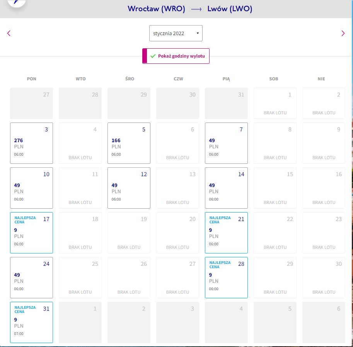Select January 12 flight at 49 PLN
The image size is (353, 347).
coord(129,188)
